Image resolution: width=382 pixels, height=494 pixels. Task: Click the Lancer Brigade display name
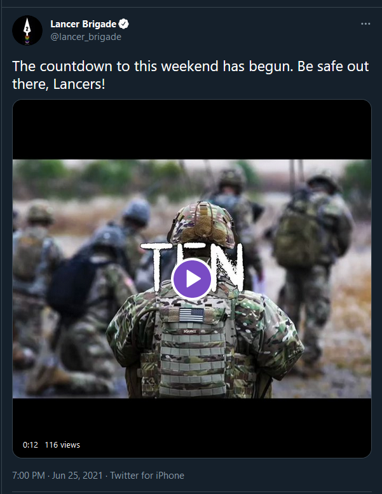click(x=83, y=24)
